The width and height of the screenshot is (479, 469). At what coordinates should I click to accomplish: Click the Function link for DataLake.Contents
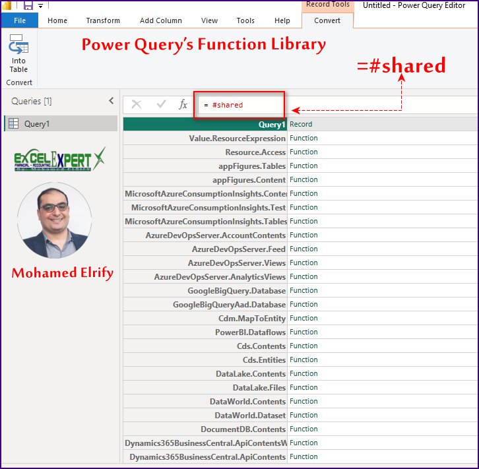303,373
